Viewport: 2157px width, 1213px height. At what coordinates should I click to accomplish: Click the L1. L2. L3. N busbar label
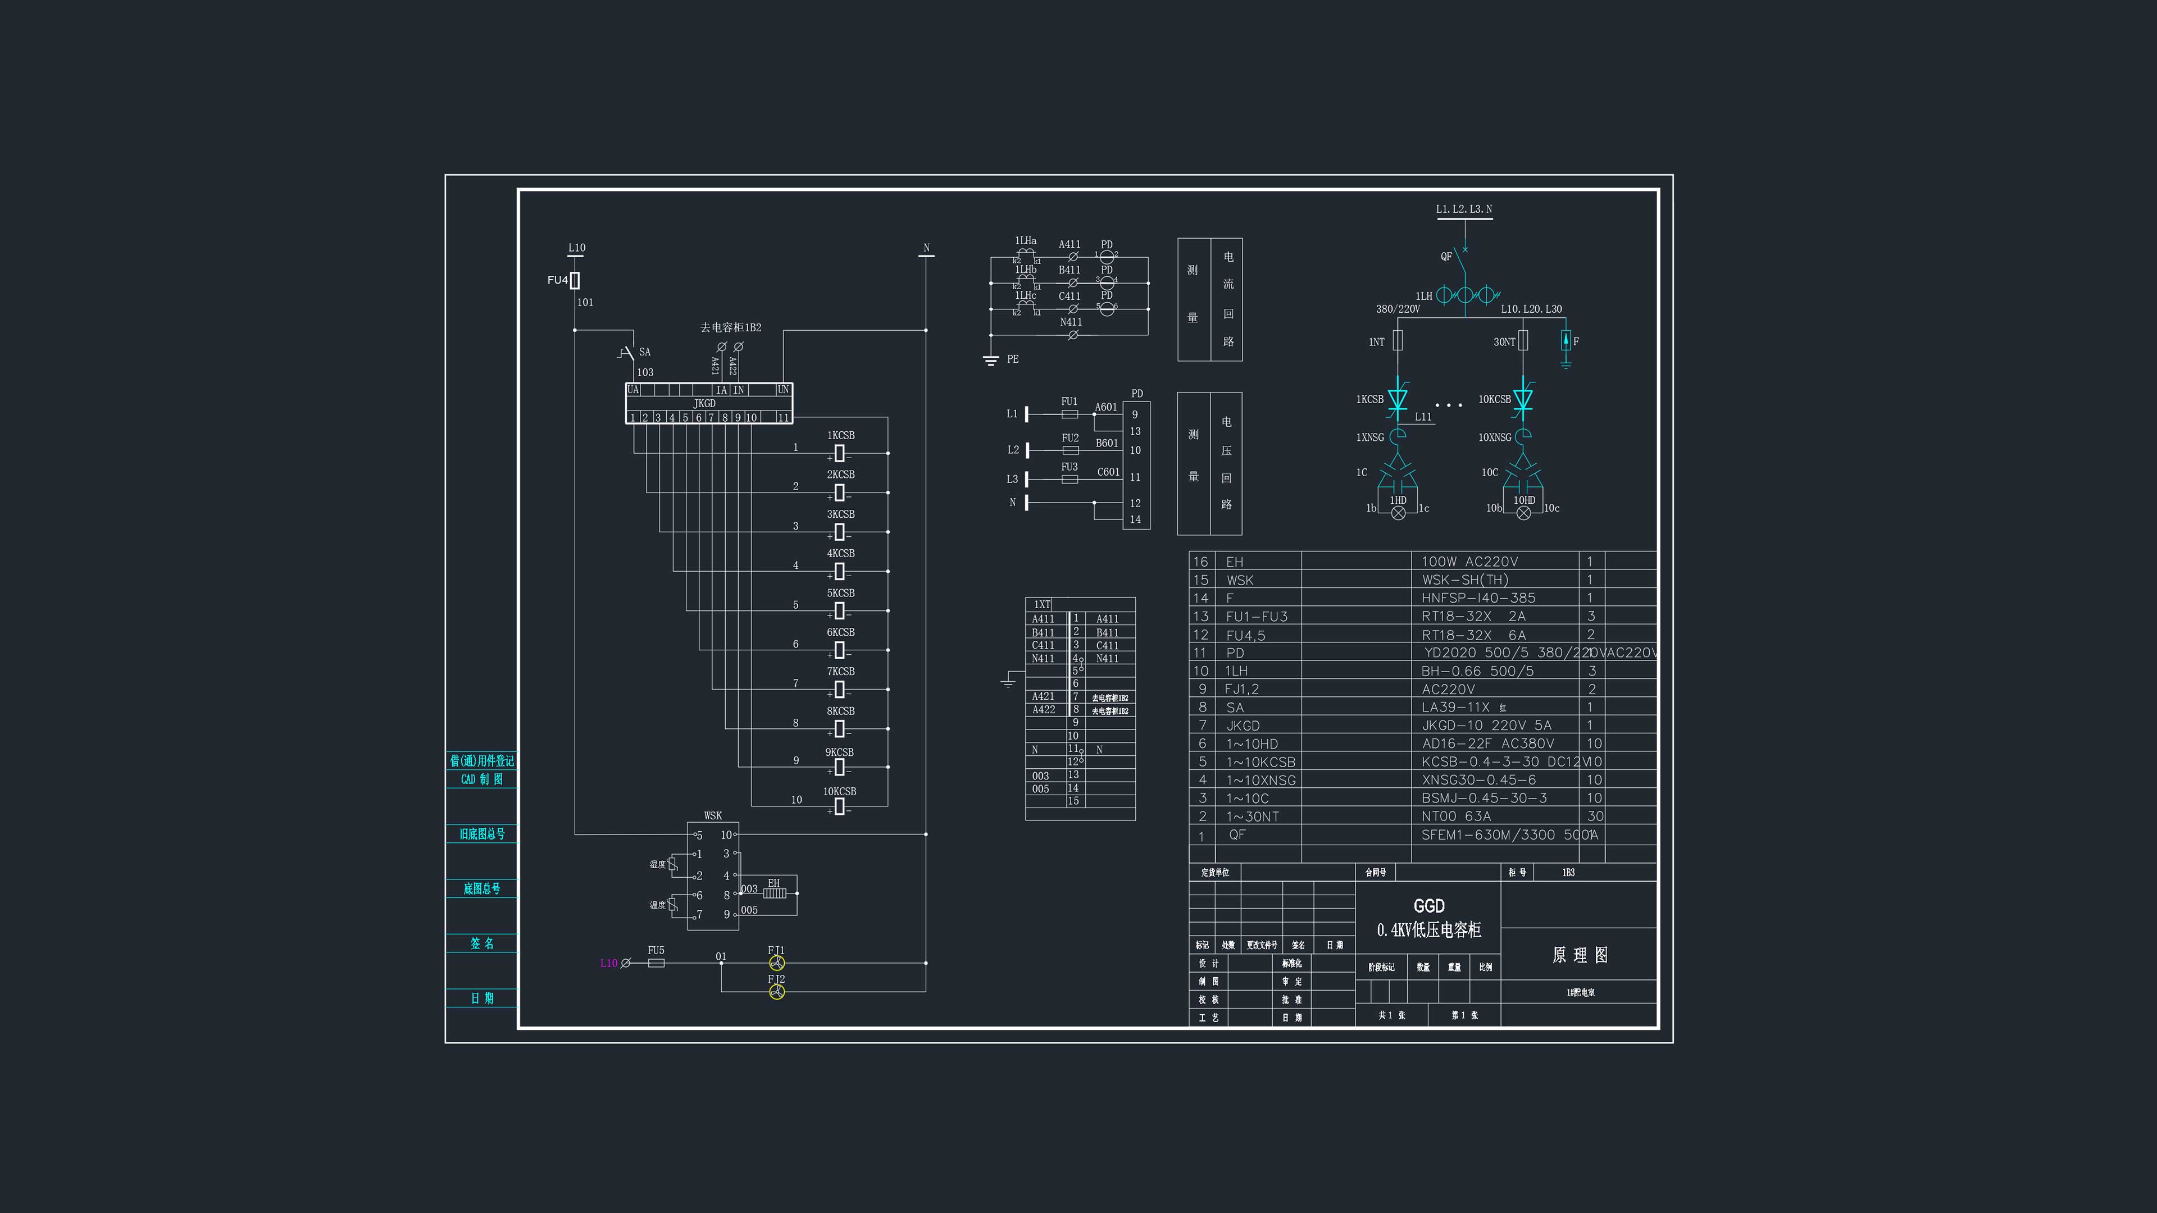click(1464, 209)
